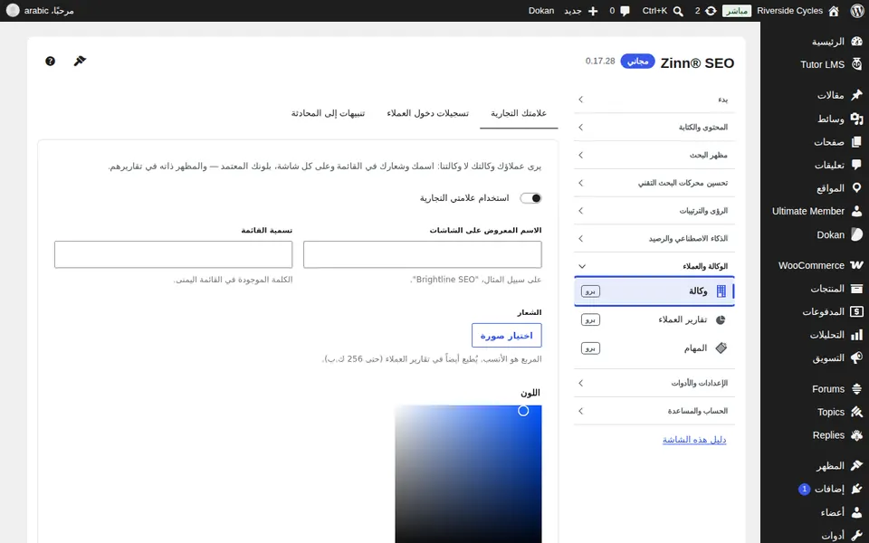Open المنتجات products icon
This screenshot has height=543, width=869.
pyautogui.click(x=856, y=289)
